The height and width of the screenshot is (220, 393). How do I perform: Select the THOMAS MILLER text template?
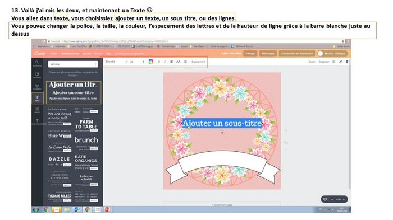coord(60,196)
